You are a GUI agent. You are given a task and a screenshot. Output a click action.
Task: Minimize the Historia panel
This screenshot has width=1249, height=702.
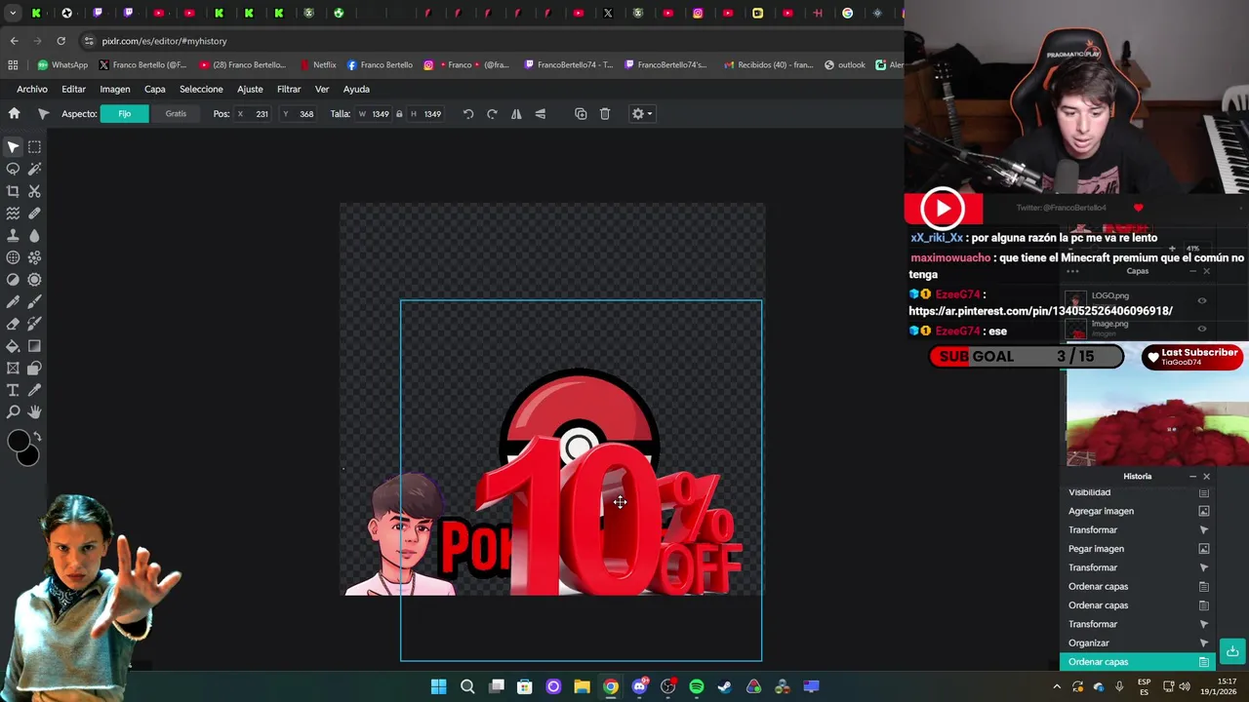pyautogui.click(x=1192, y=477)
